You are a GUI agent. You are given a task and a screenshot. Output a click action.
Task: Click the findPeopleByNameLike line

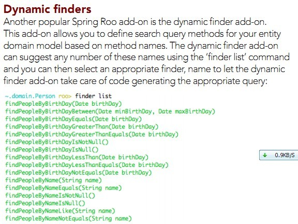coord(60,211)
